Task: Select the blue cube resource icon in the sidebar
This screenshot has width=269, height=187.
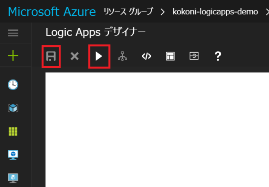Action: point(13,108)
